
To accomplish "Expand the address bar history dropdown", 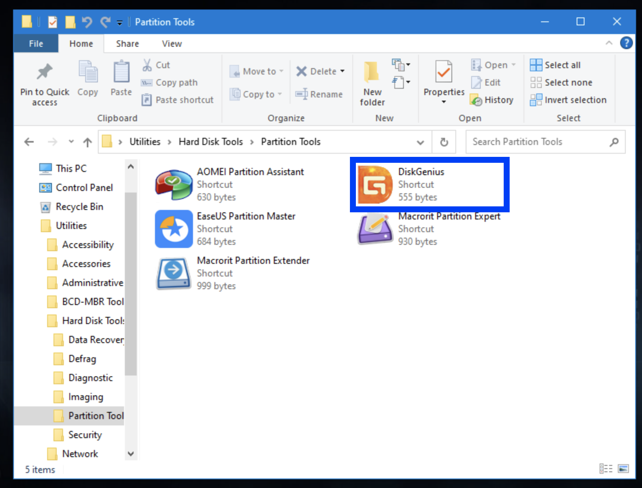I will [420, 142].
